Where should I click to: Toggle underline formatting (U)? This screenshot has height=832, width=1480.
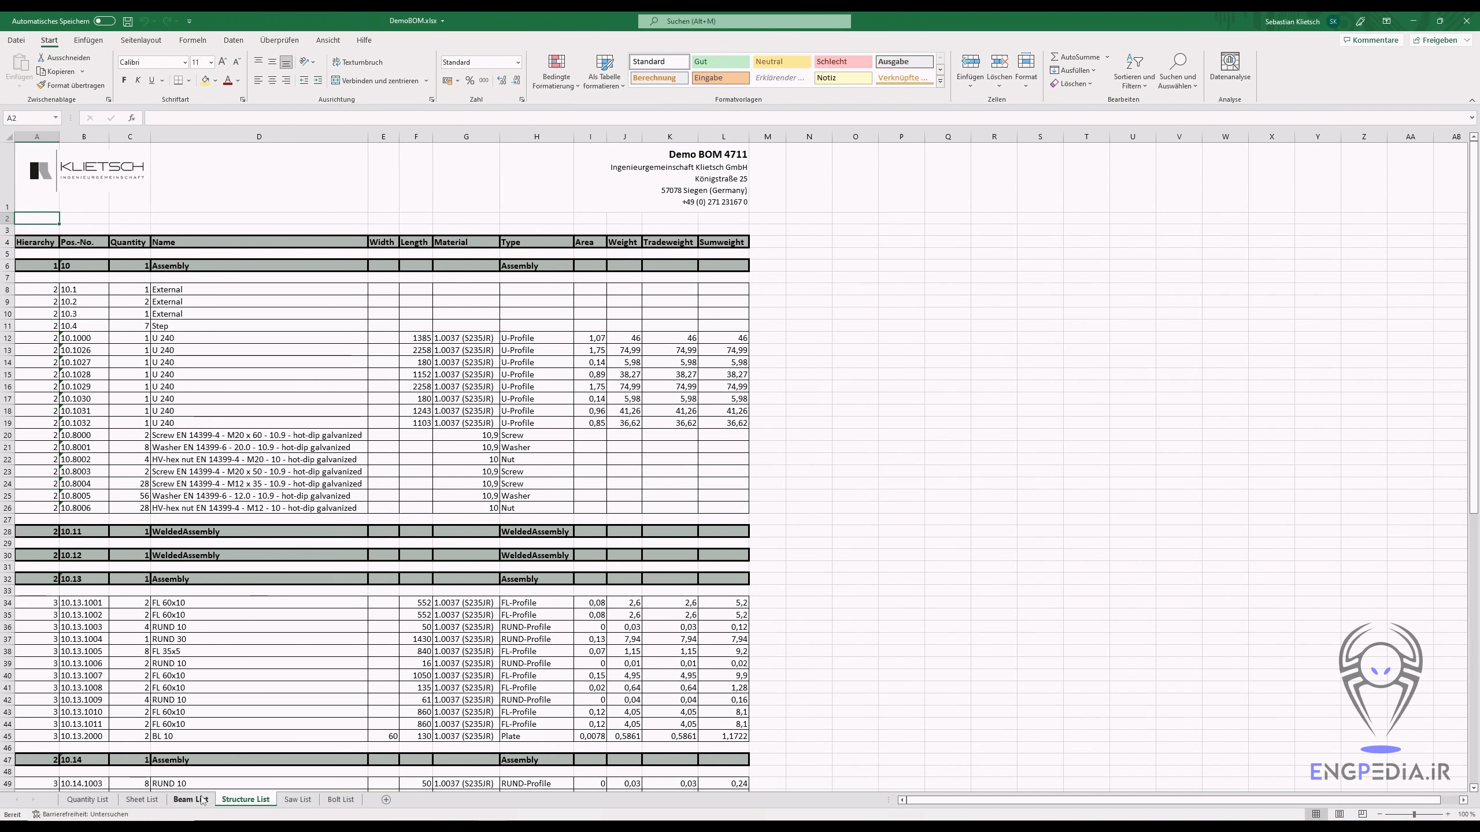point(151,80)
